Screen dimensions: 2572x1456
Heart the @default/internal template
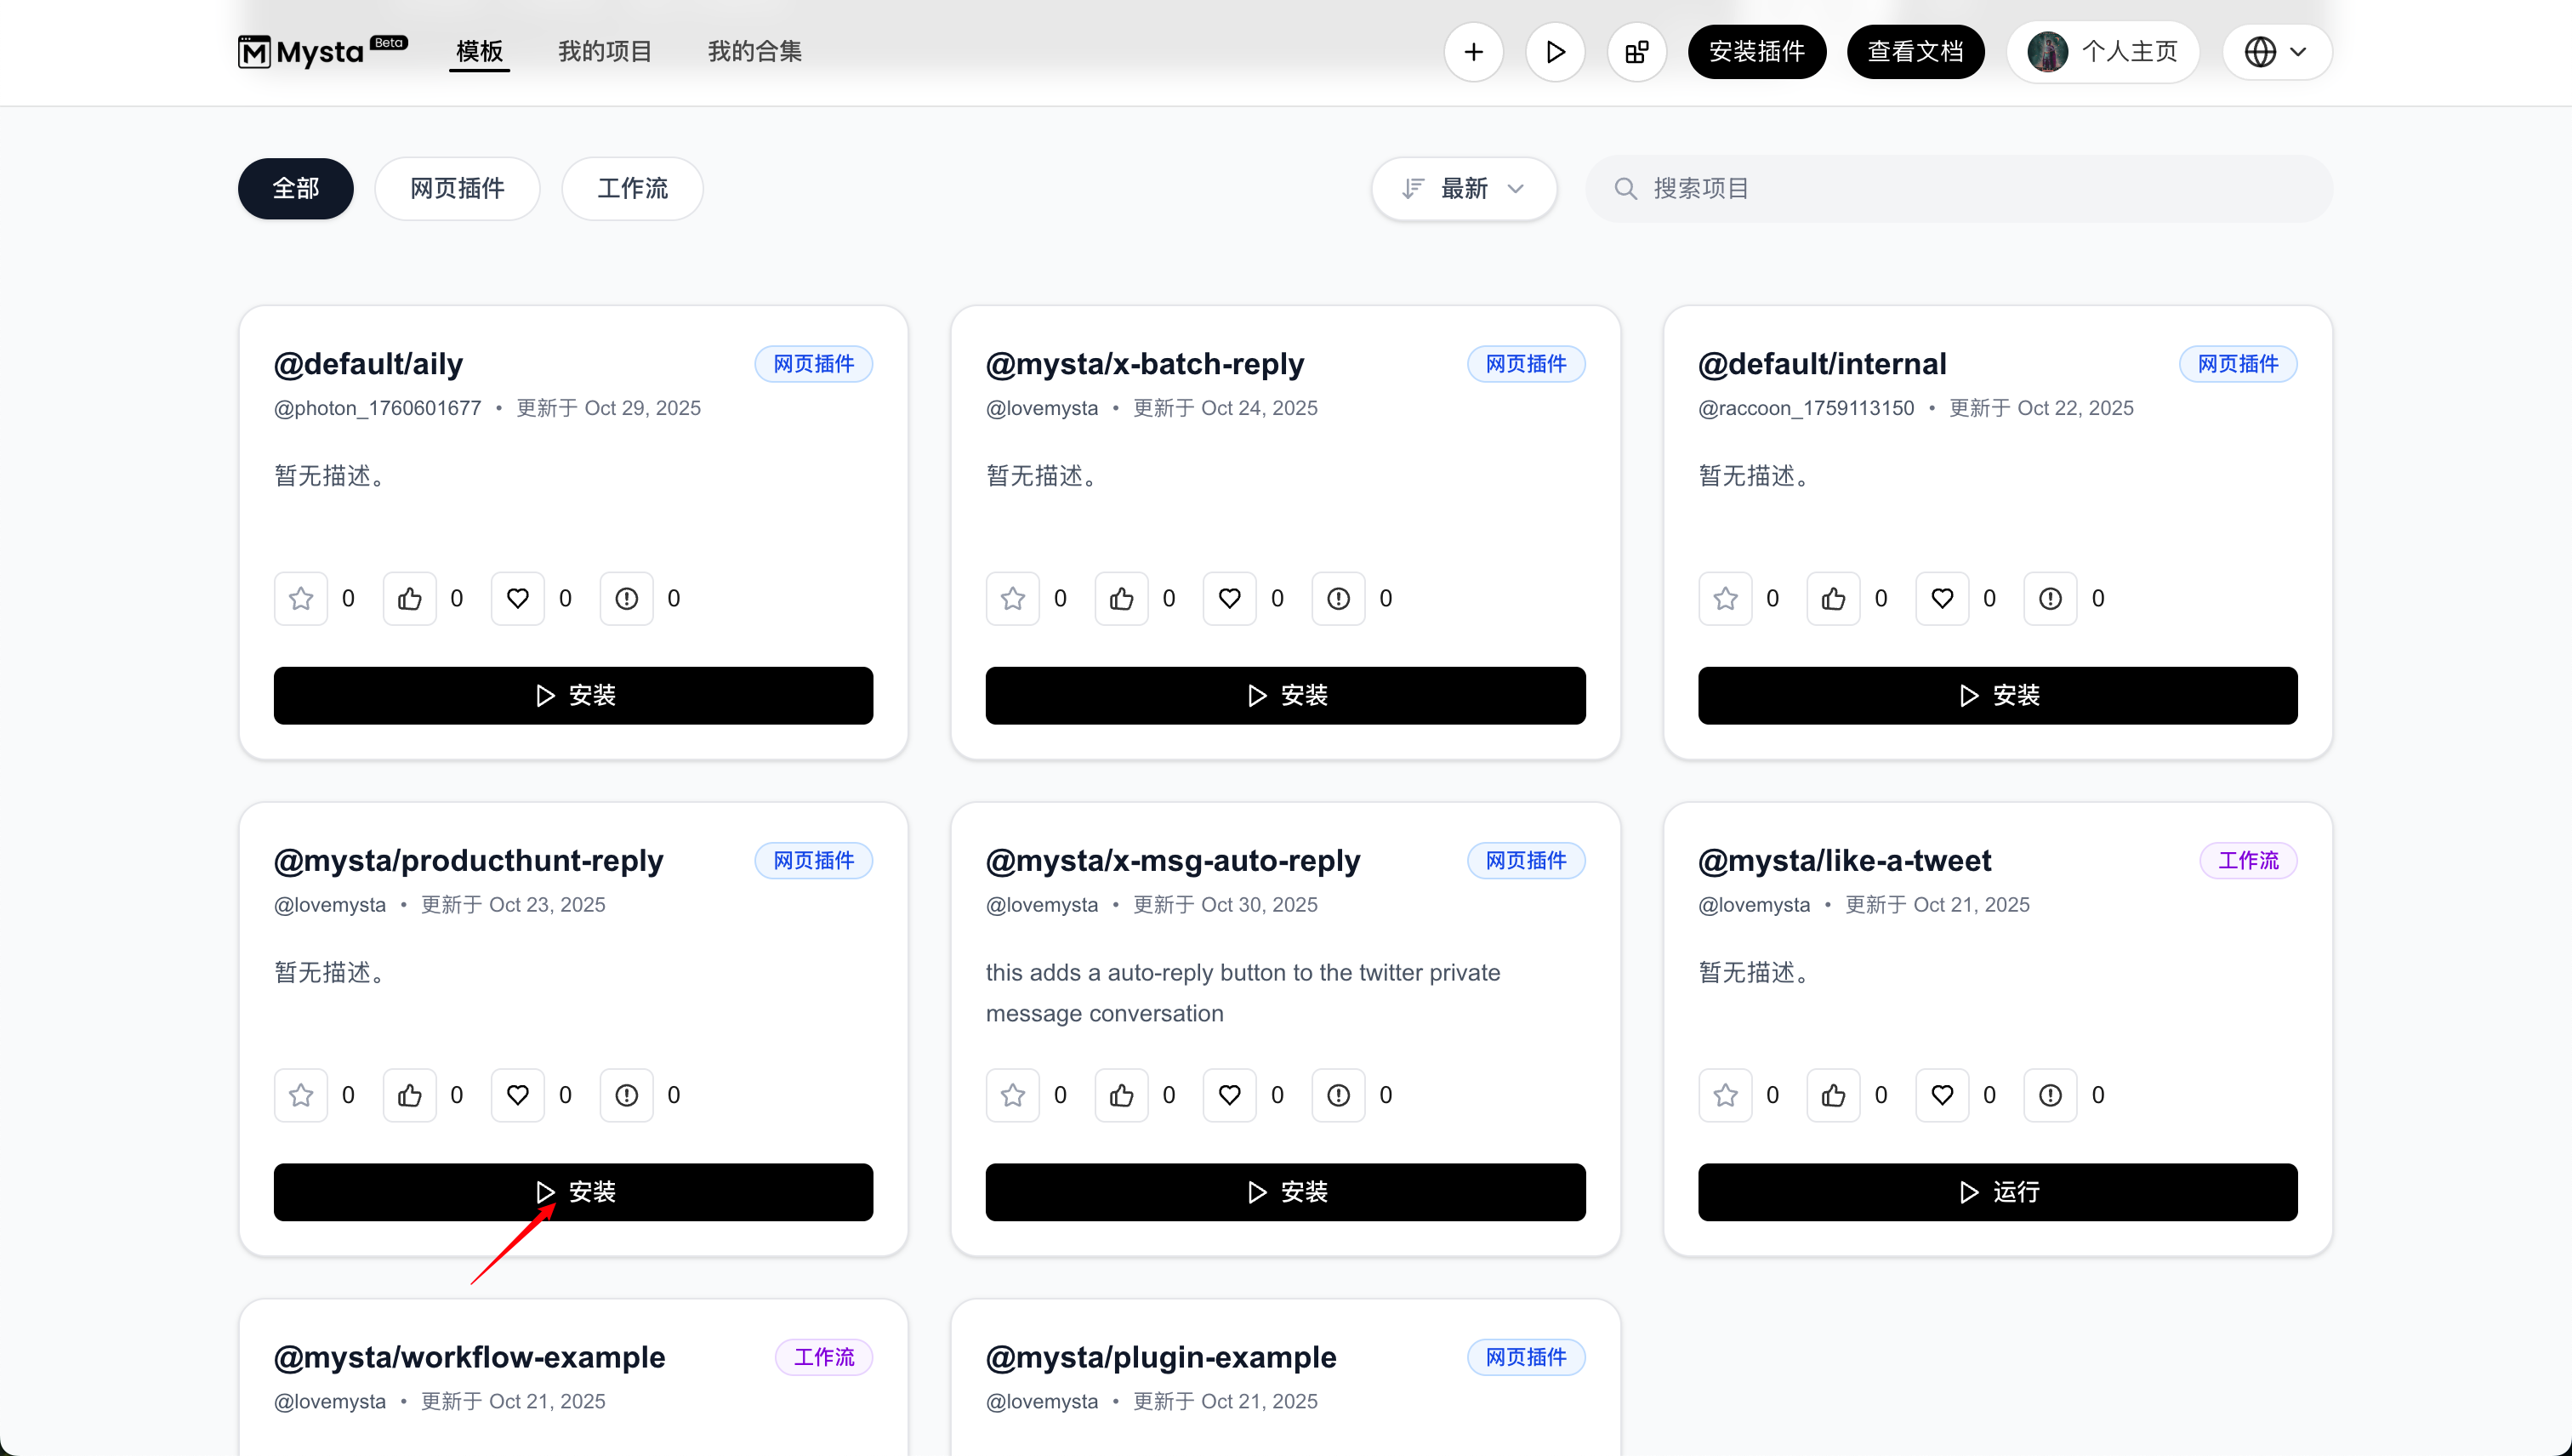pyautogui.click(x=1942, y=599)
